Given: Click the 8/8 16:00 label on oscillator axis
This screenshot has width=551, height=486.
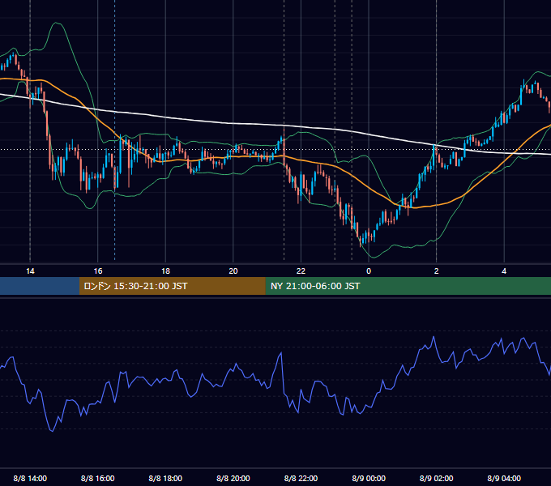Looking at the screenshot, I should [x=98, y=478].
